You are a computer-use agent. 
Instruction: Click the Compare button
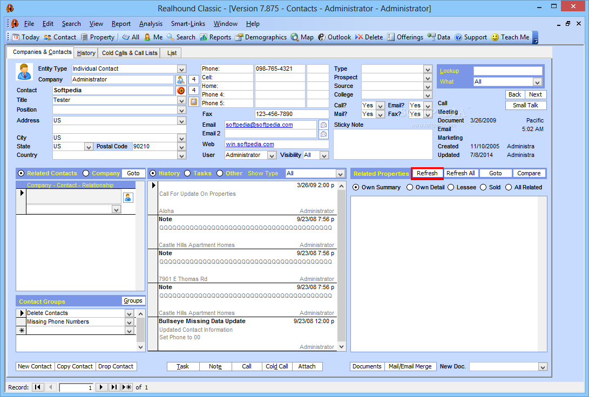pos(529,173)
